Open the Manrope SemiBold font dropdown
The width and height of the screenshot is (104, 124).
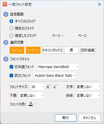(x=58, y=67)
